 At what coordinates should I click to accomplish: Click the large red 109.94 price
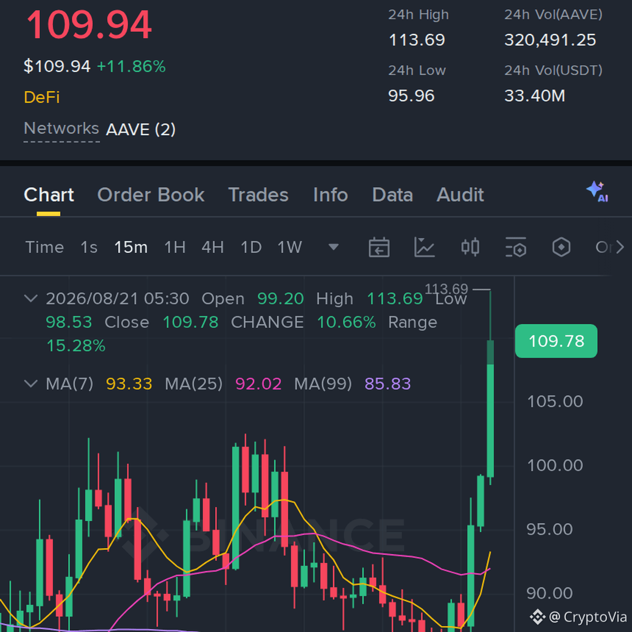(89, 25)
